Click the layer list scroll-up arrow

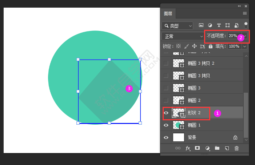coord(246,56)
